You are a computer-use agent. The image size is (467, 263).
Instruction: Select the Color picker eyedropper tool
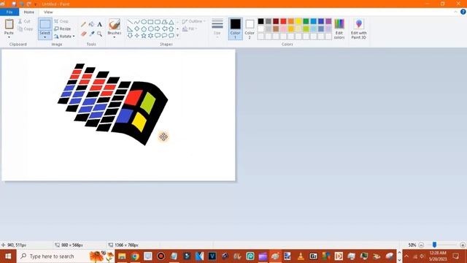pos(91,34)
